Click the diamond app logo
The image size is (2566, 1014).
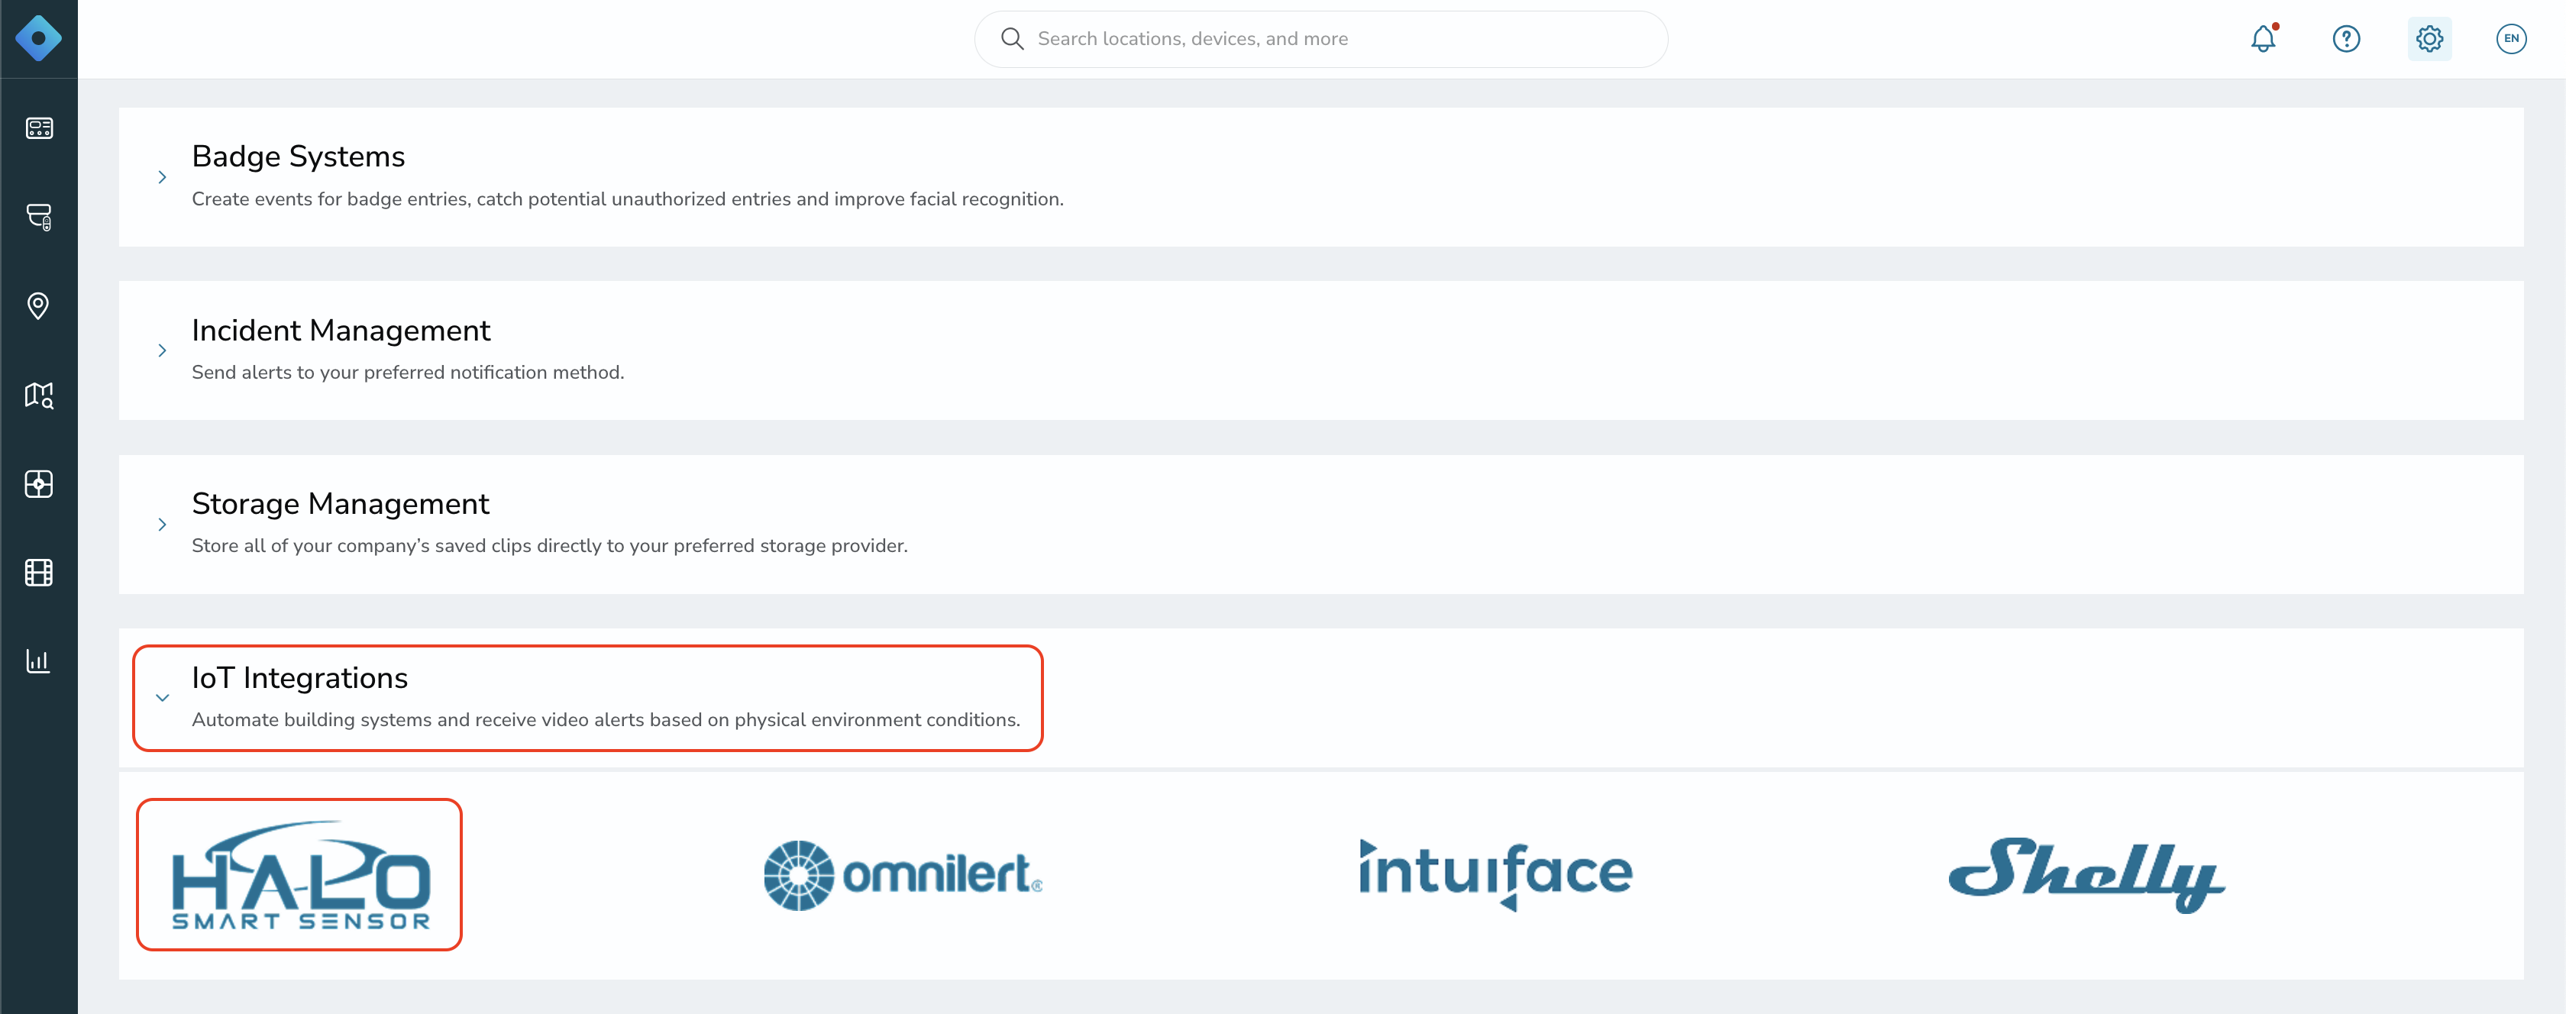[x=39, y=39]
